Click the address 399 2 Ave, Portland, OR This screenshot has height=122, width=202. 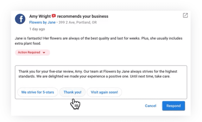click(x=78, y=22)
